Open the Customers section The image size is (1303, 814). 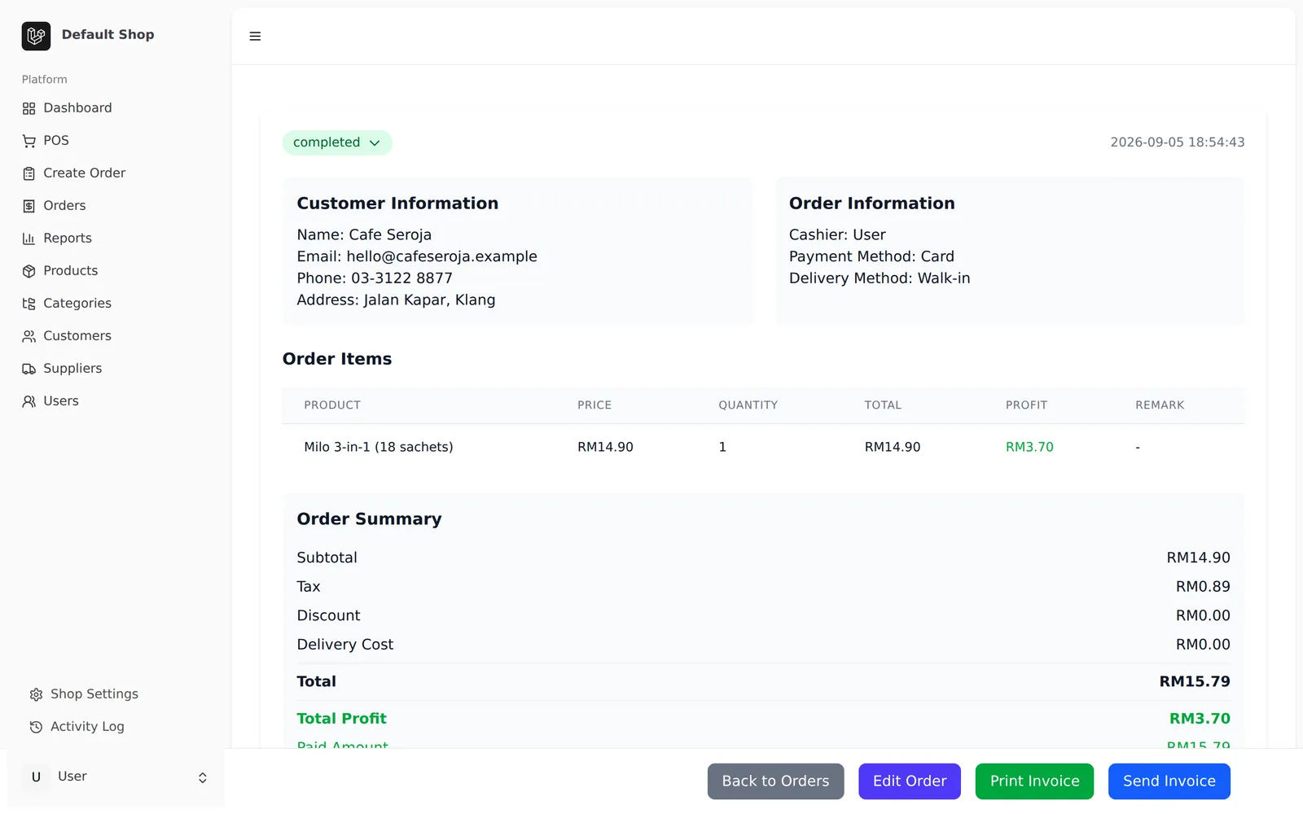pyautogui.click(x=115, y=335)
